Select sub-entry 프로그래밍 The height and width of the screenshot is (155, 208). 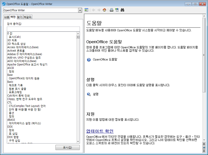pos(15,92)
